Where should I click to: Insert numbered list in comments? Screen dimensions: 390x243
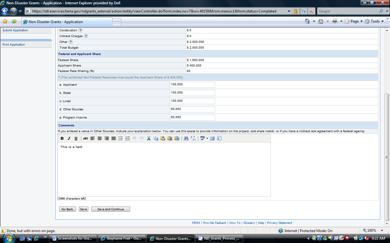coord(128,139)
